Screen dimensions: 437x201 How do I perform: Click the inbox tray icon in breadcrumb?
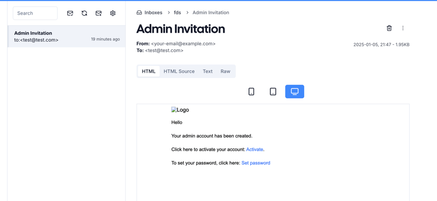(x=139, y=13)
